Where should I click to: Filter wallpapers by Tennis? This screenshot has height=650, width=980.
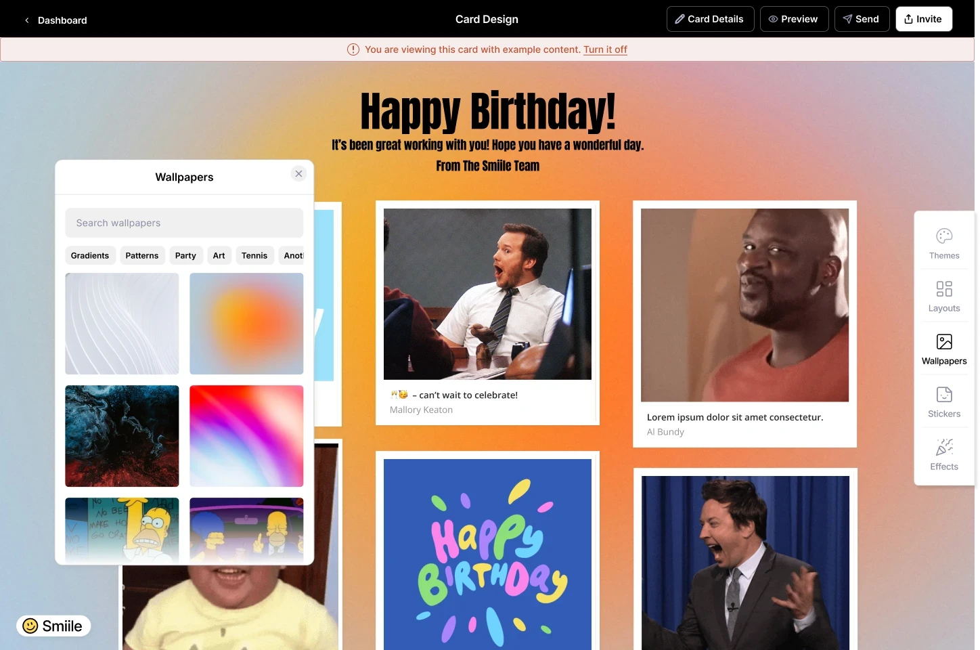[254, 255]
